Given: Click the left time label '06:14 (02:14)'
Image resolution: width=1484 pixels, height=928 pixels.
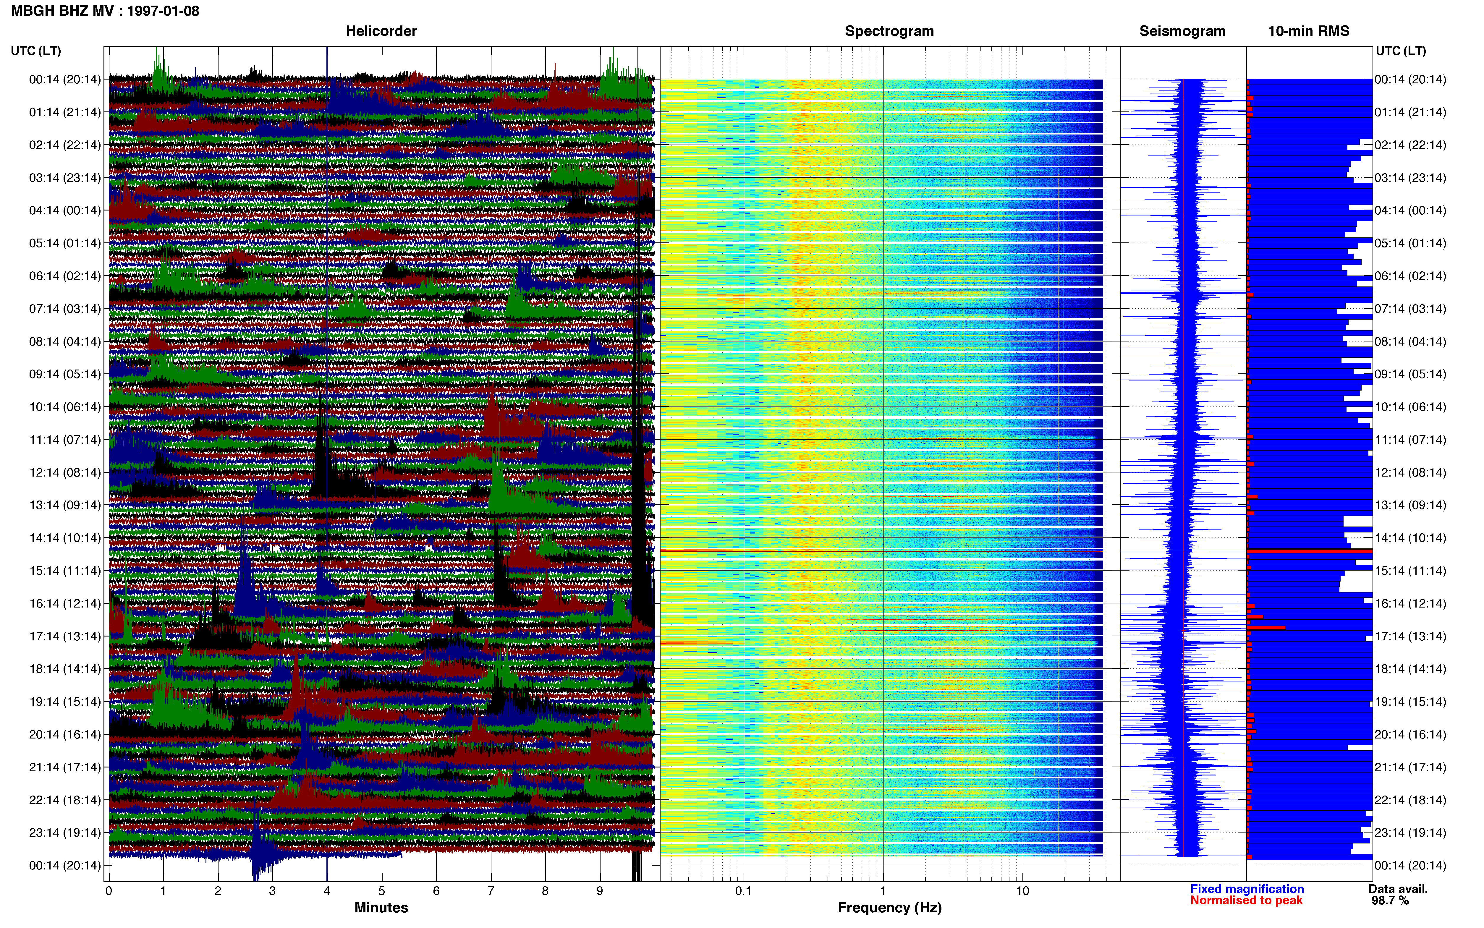Looking at the screenshot, I should (65, 276).
